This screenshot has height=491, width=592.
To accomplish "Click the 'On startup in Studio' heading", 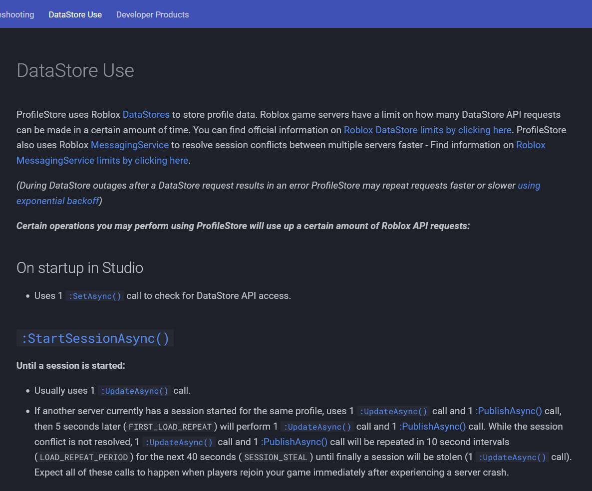I will pyautogui.click(x=80, y=268).
